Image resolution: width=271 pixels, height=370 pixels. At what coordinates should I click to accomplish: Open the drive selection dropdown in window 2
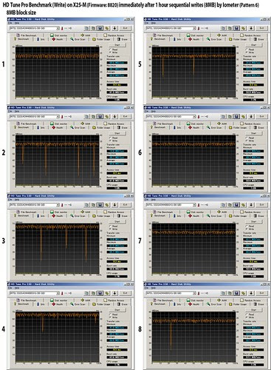click(35, 117)
